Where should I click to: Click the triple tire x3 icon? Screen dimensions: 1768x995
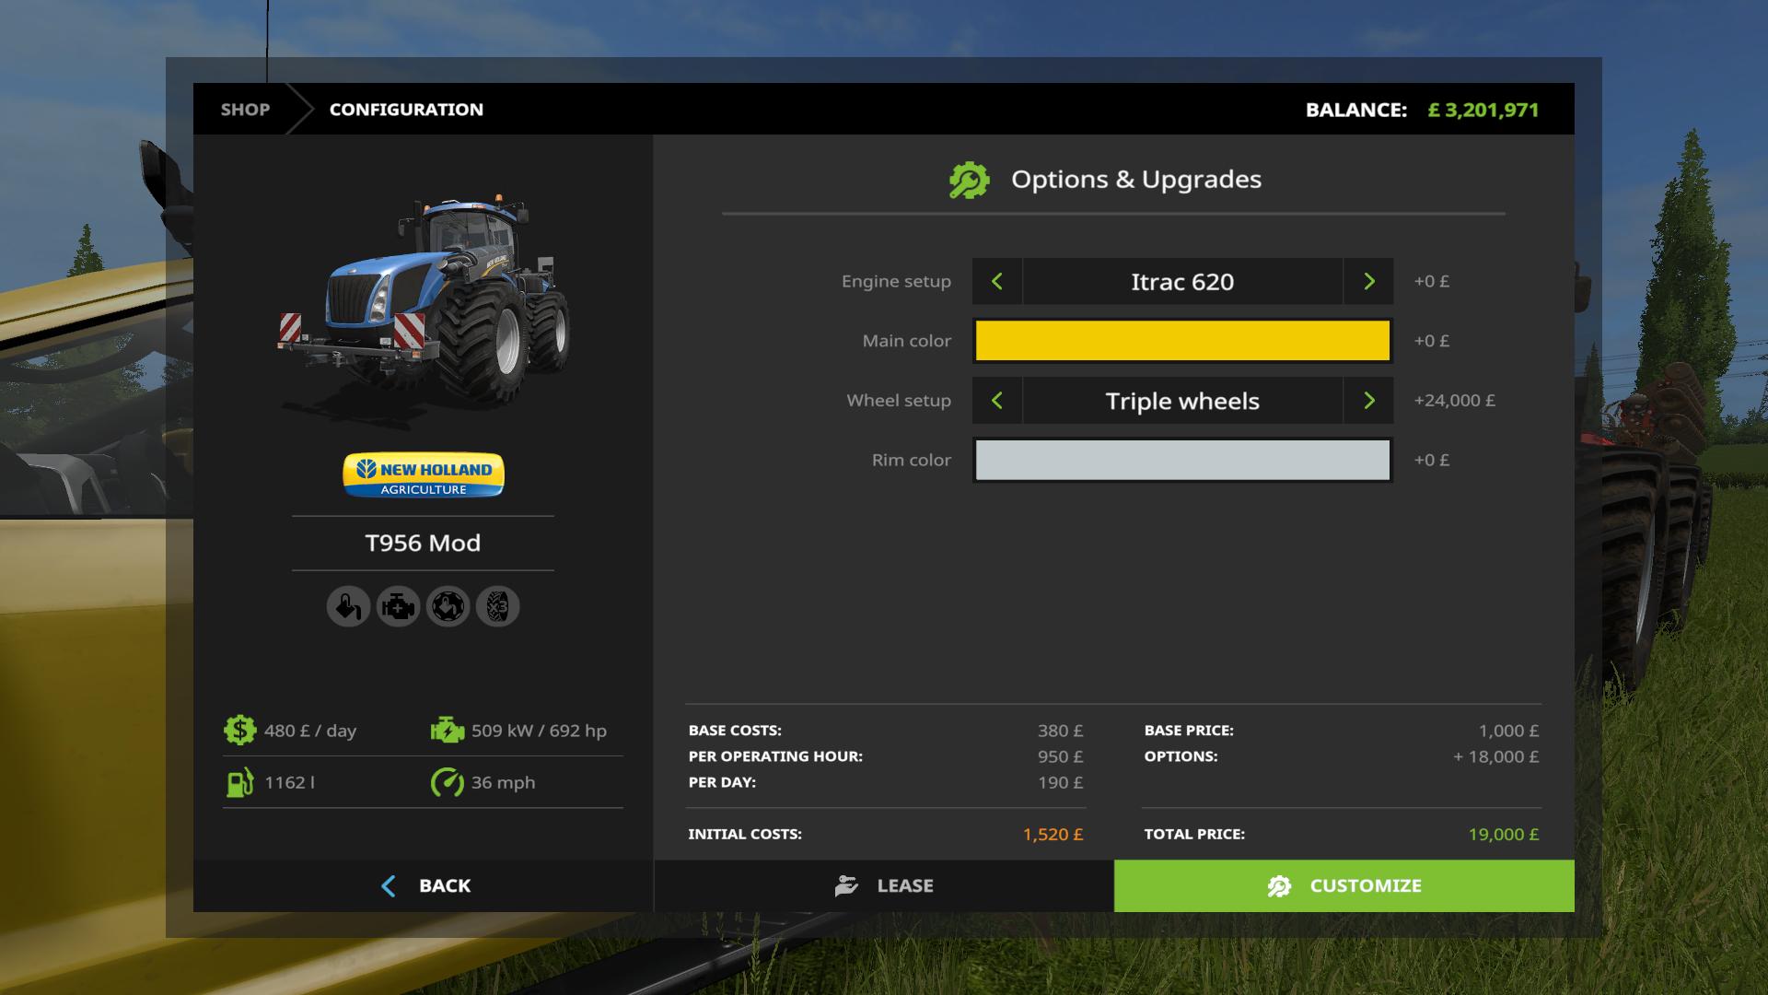[497, 607]
